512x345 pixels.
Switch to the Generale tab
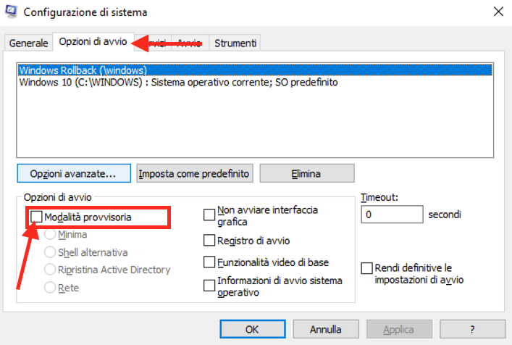(28, 43)
